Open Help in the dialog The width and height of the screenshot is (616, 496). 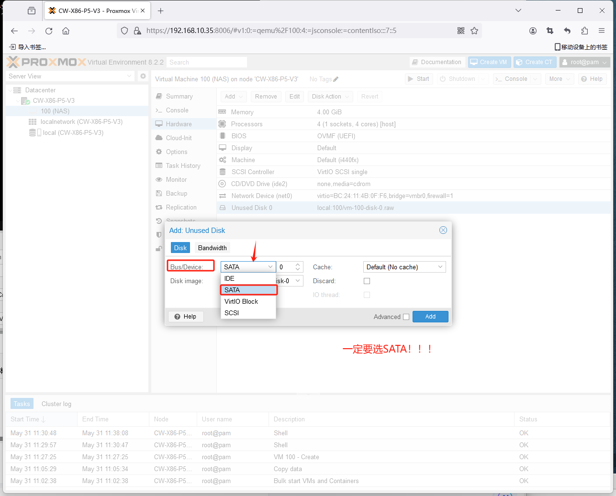point(186,317)
